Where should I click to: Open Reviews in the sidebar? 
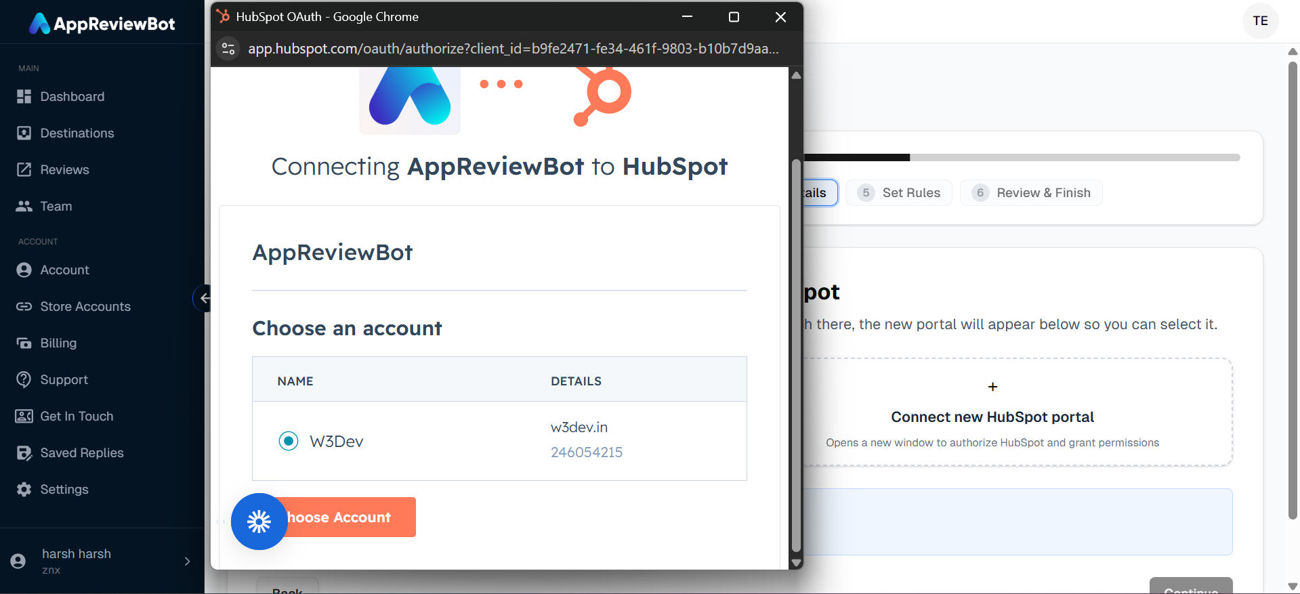pyautogui.click(x=64, y=170)
